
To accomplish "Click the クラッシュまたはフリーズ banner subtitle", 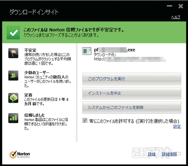I will coord(61,35).
